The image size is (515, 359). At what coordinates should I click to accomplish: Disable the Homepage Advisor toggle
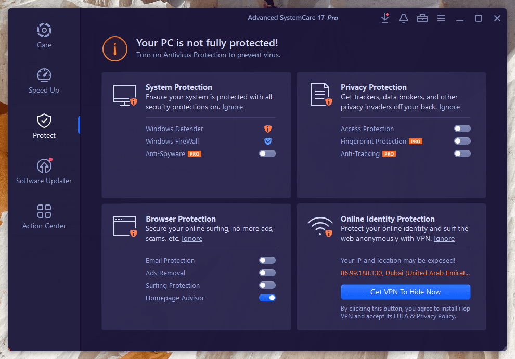(x=267, y=298)
